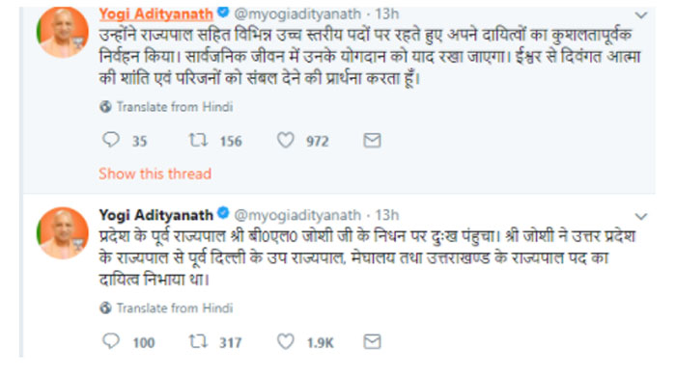
Task: Send first tweet via direct message envelope
Action: 372,141
